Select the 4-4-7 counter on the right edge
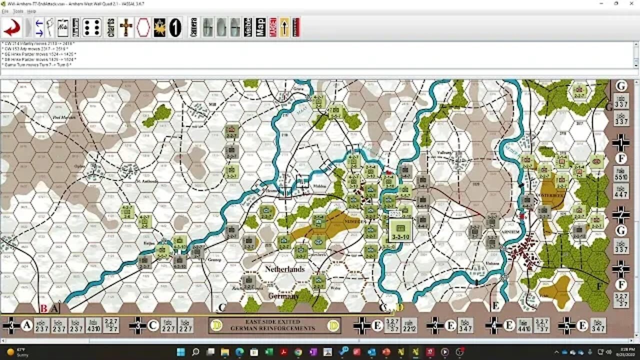Viewport: 640px width, 360px height. click(621, 191)
